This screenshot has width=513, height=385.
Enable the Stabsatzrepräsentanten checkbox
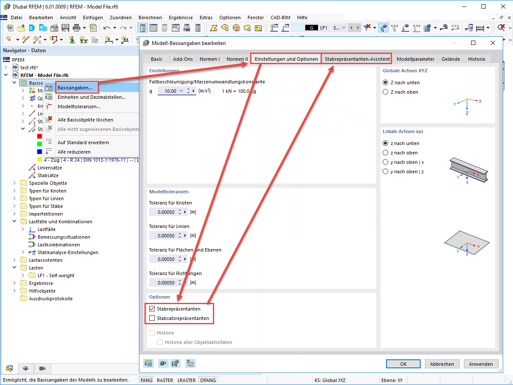click(x=152, y=318)
